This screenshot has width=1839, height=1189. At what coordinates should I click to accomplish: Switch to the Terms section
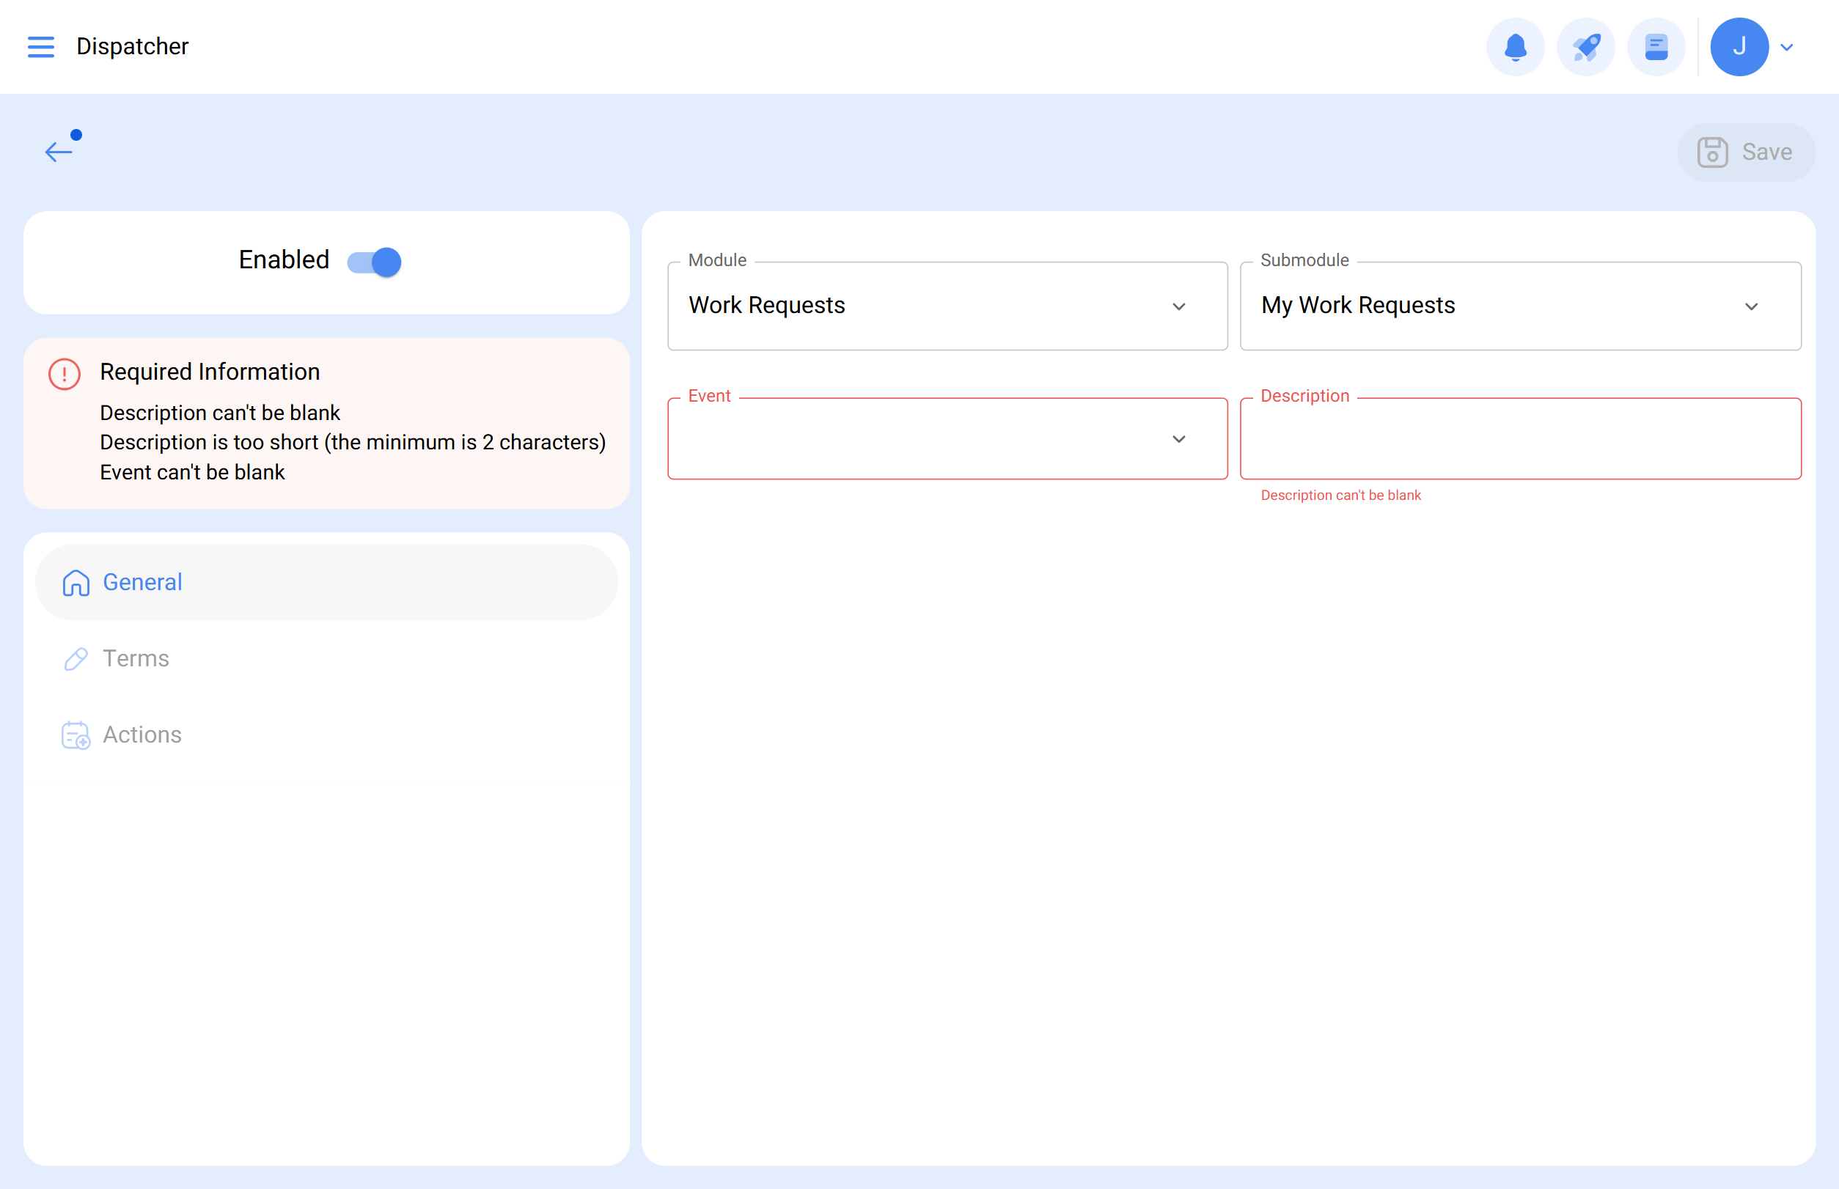pyautogui.click(x=136, y=658)
